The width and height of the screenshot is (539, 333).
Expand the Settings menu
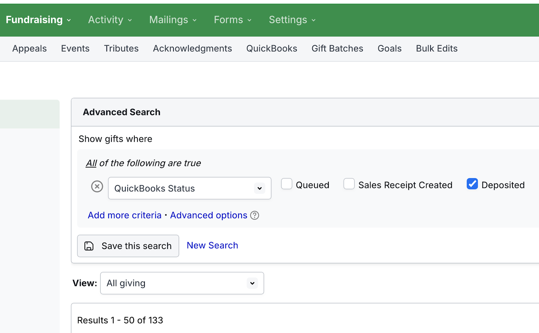click(x=292, y=20)
